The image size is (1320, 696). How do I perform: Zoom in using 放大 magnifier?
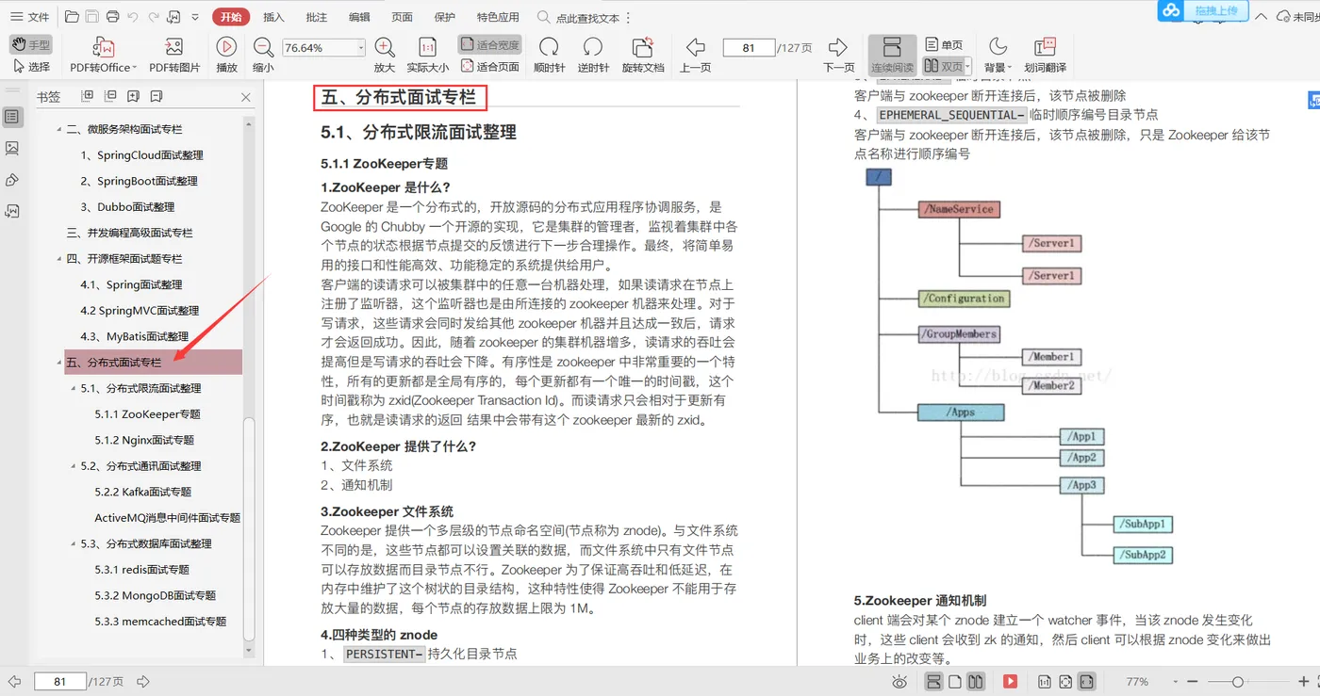point(384,55)
